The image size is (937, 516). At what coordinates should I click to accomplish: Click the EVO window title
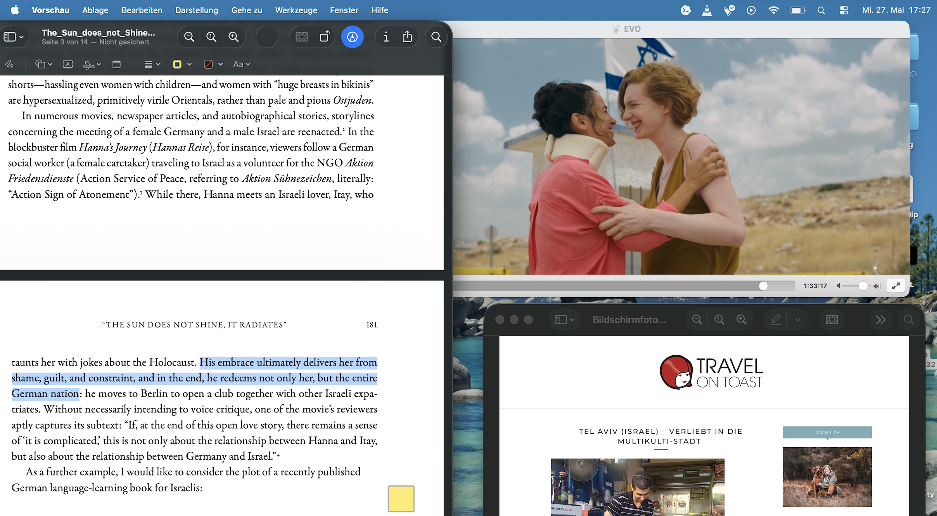632,29
